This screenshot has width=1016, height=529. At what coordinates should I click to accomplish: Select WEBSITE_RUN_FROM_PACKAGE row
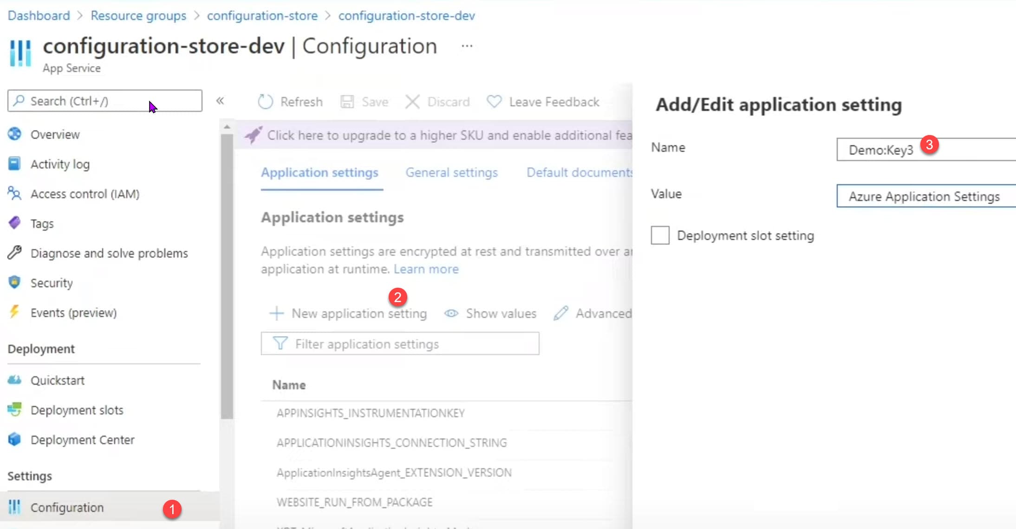click(447, 502)
